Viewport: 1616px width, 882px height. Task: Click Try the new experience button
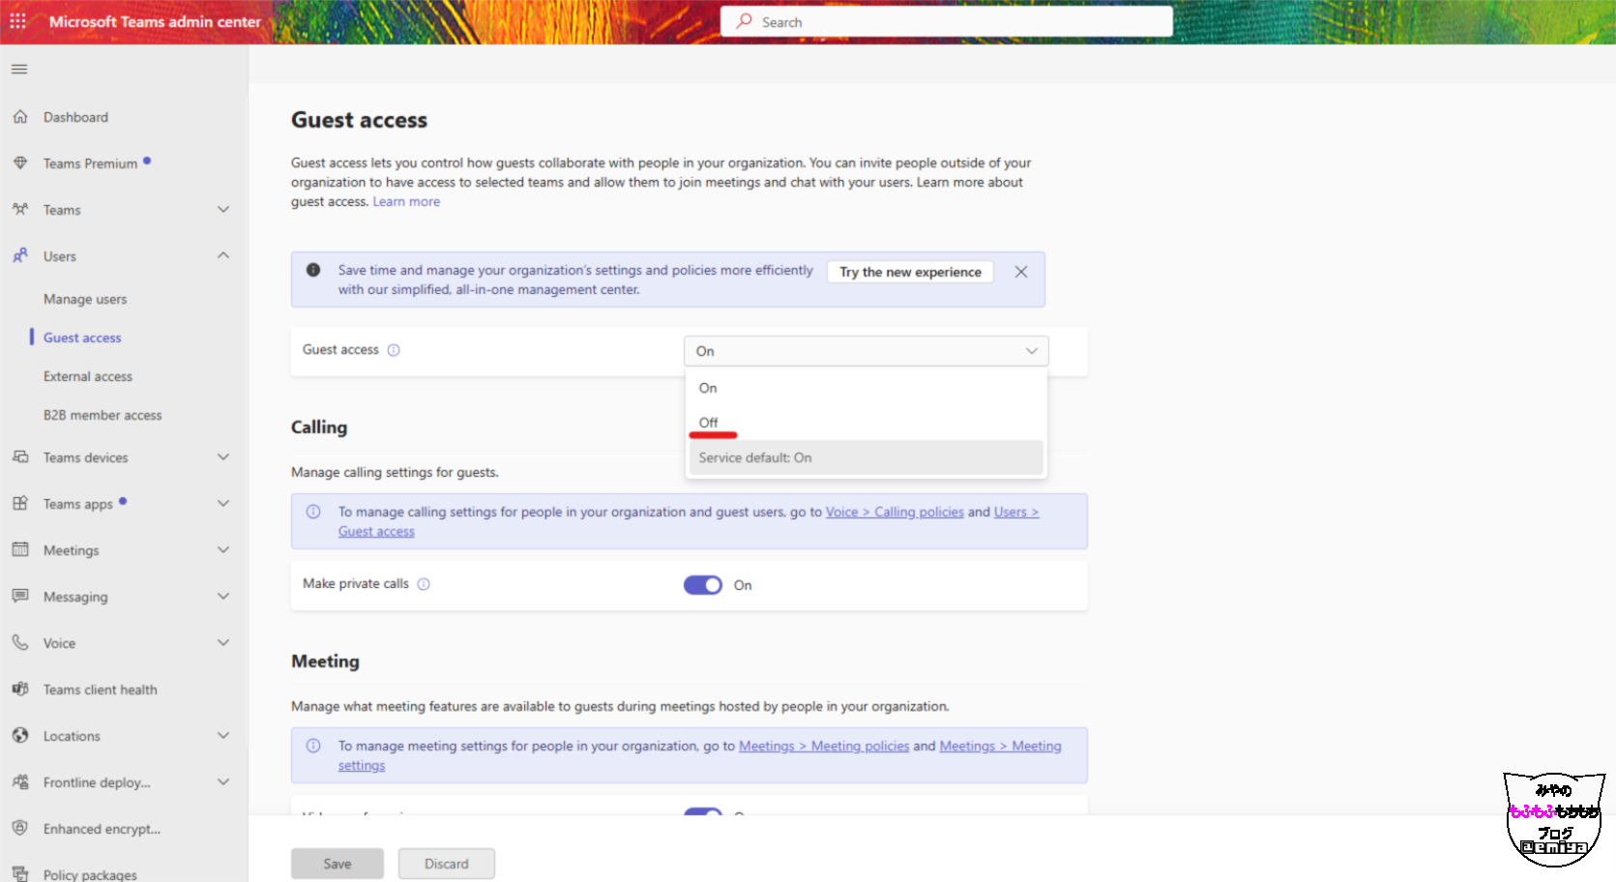pyautogui.click(x=910, y=272)
